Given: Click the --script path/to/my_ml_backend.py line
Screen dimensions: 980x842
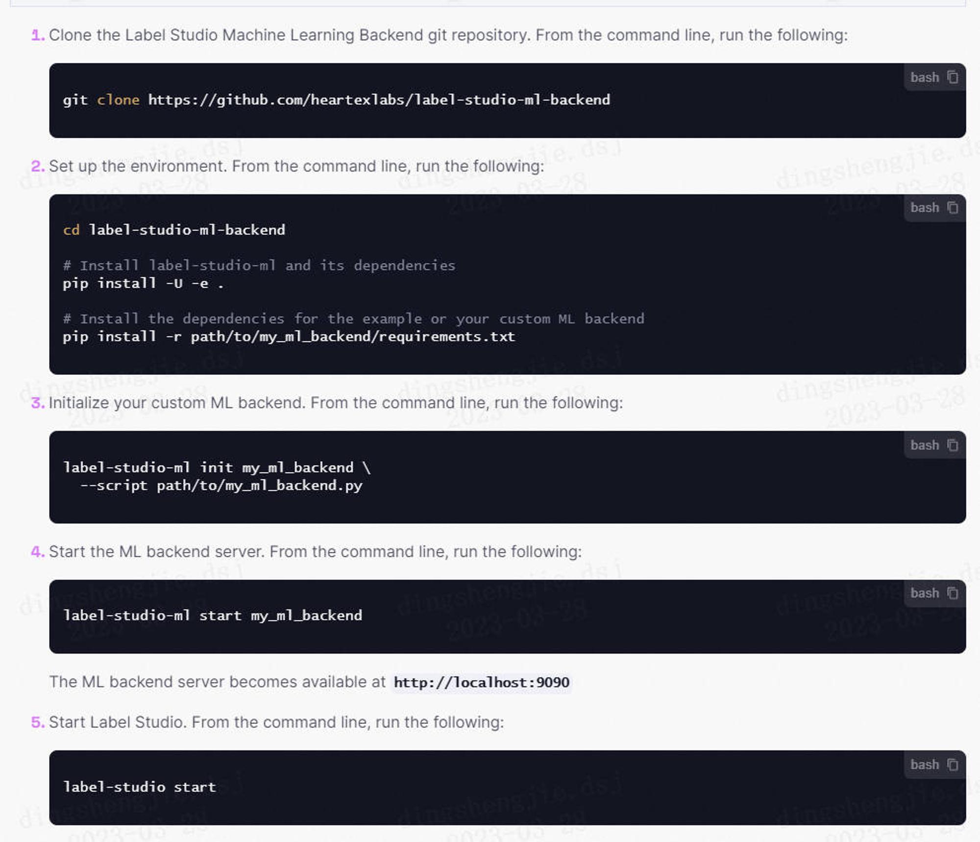Looking at the screenshot, I should coord(221,486).
